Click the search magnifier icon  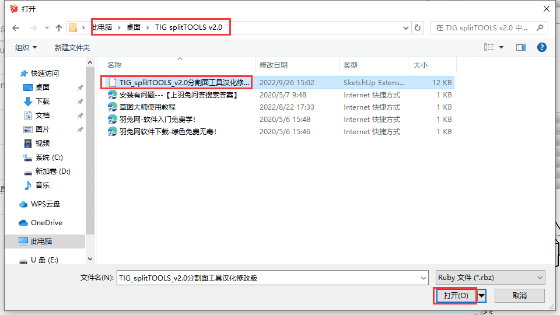coord(540,27)
